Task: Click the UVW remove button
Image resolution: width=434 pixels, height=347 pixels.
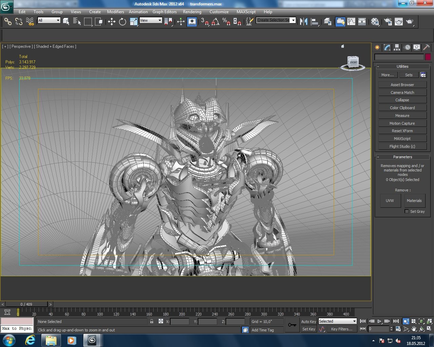Action: [x=390, y=201]
